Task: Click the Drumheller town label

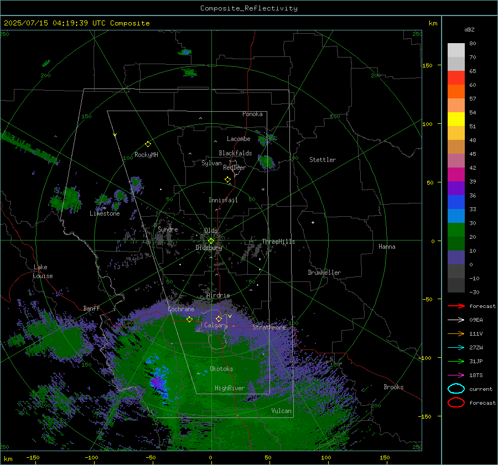Action: [x=324, y=273]
